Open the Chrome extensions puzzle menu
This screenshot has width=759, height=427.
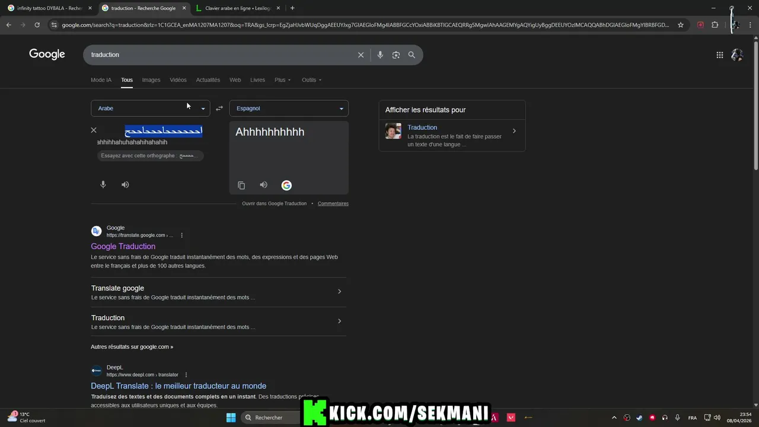point(715,25)
